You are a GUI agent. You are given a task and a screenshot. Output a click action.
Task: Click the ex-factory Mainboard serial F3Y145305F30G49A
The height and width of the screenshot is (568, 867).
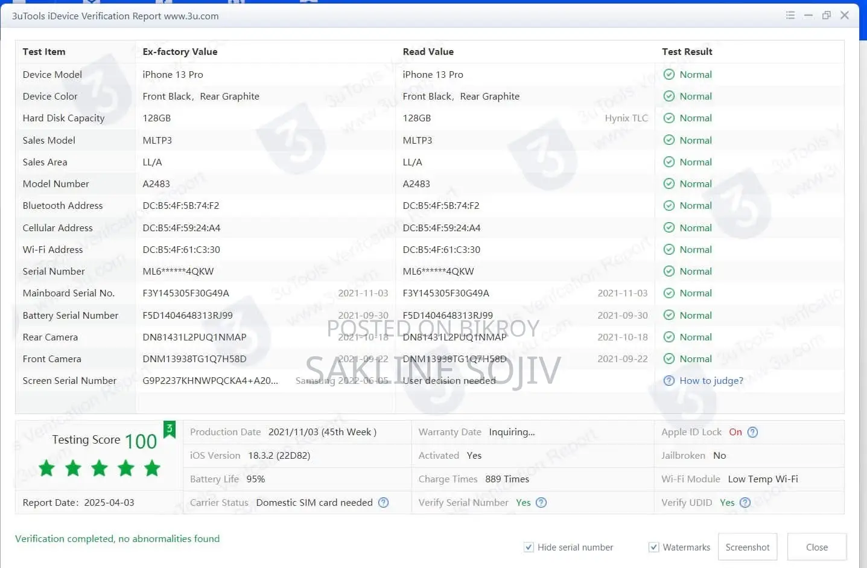coord(186,293)
